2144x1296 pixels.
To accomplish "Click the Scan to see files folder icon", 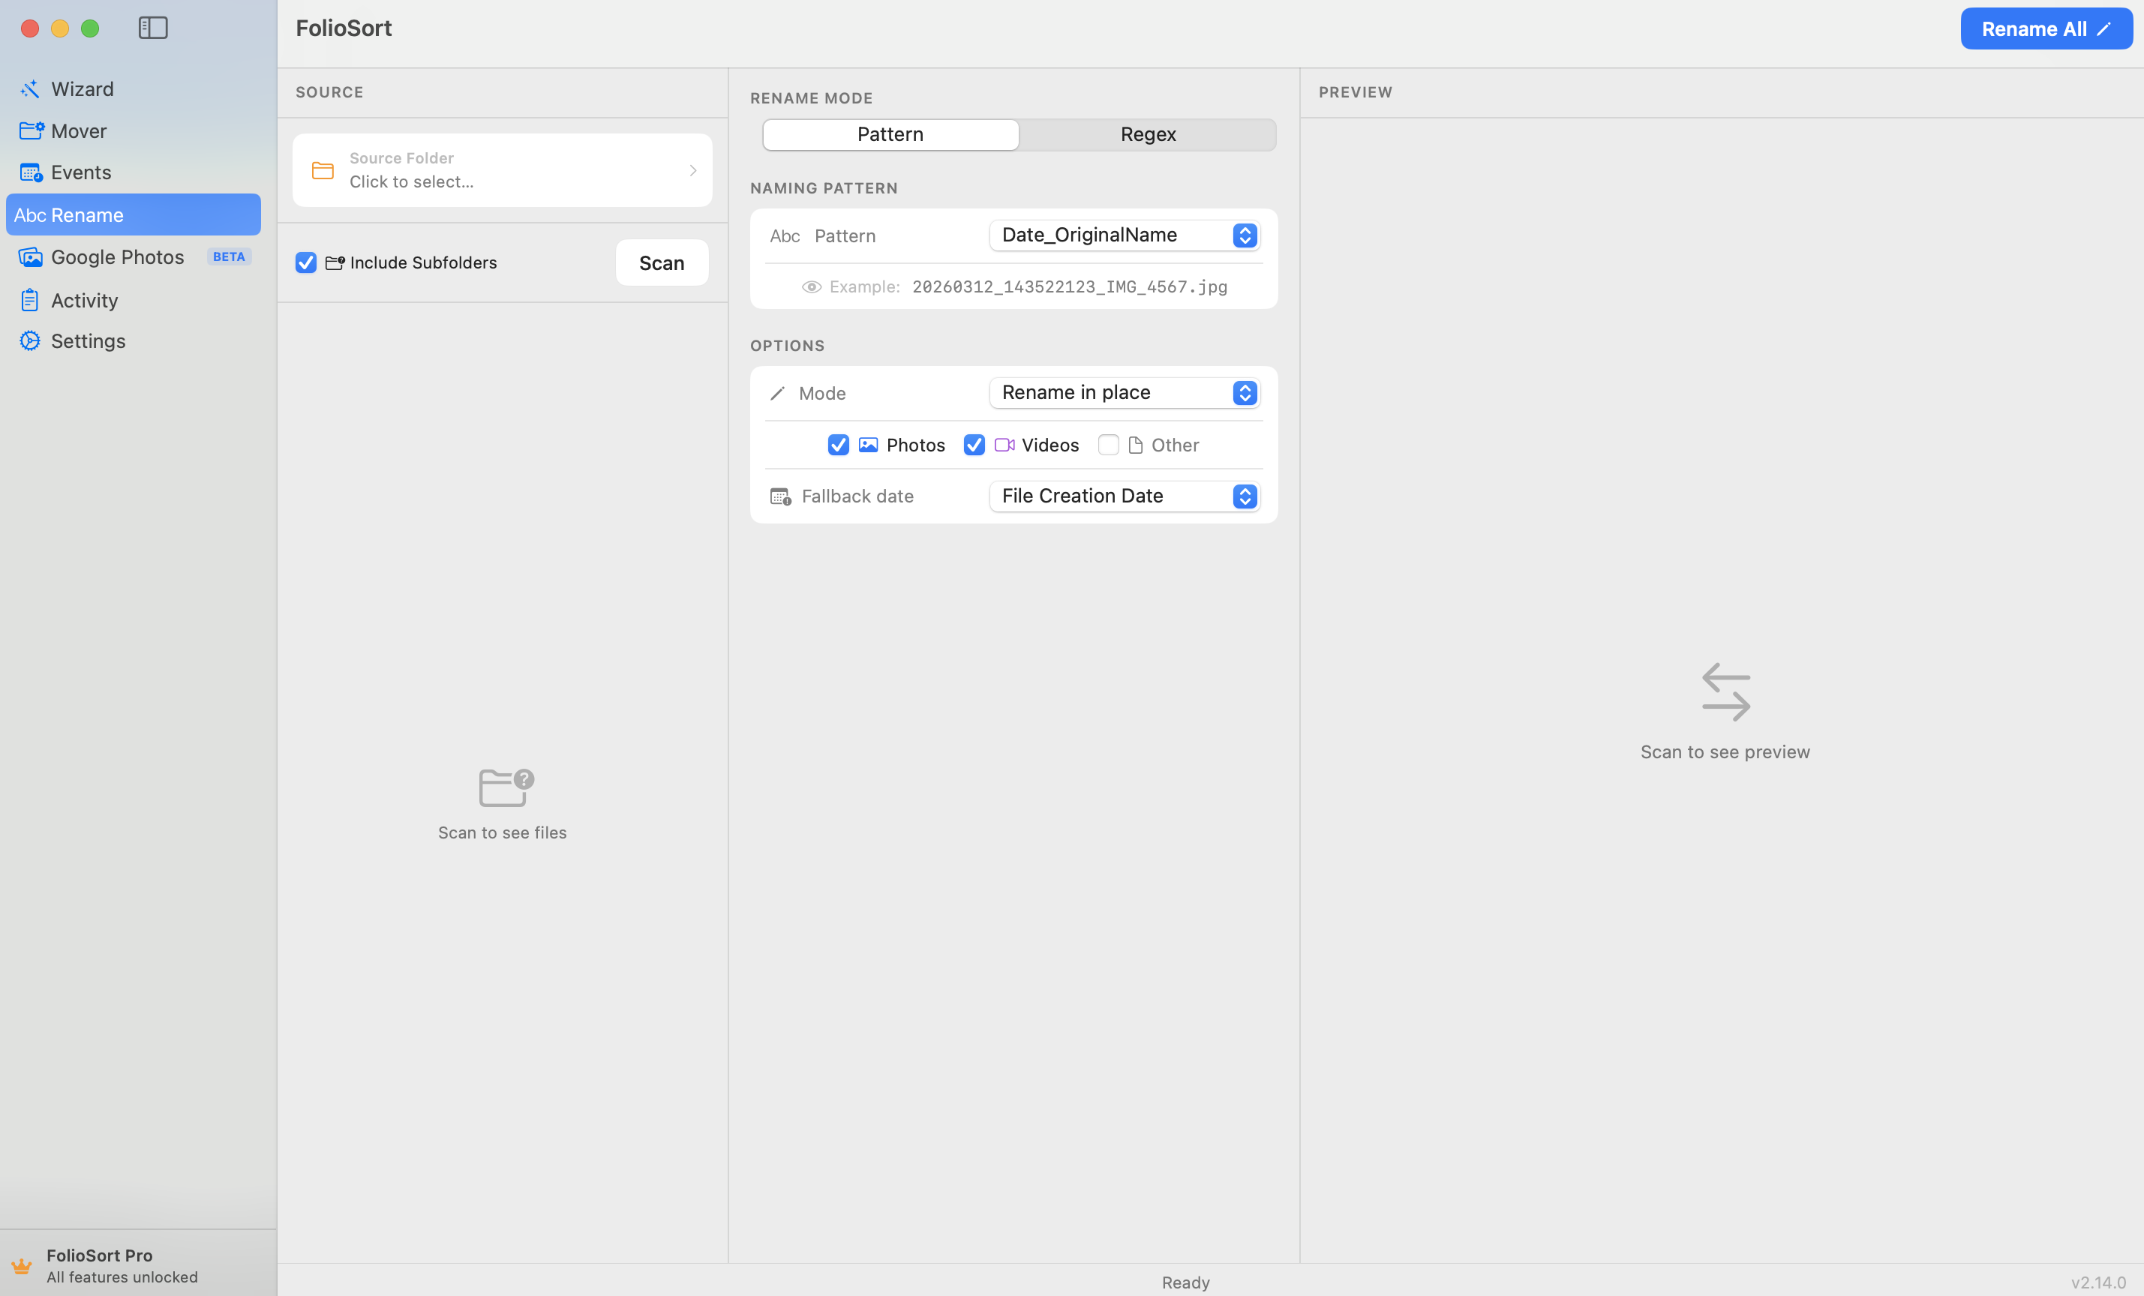I will point(506,787).
